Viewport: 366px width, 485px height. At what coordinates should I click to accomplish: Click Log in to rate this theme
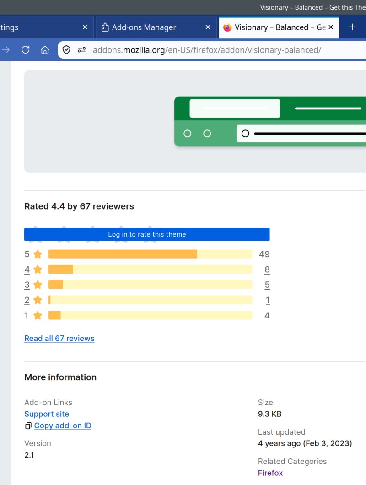point(147,234)
